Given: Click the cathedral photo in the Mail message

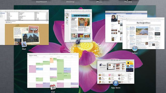Looking at the screenshot, I should pyautogui.click(x=31, y=38).
